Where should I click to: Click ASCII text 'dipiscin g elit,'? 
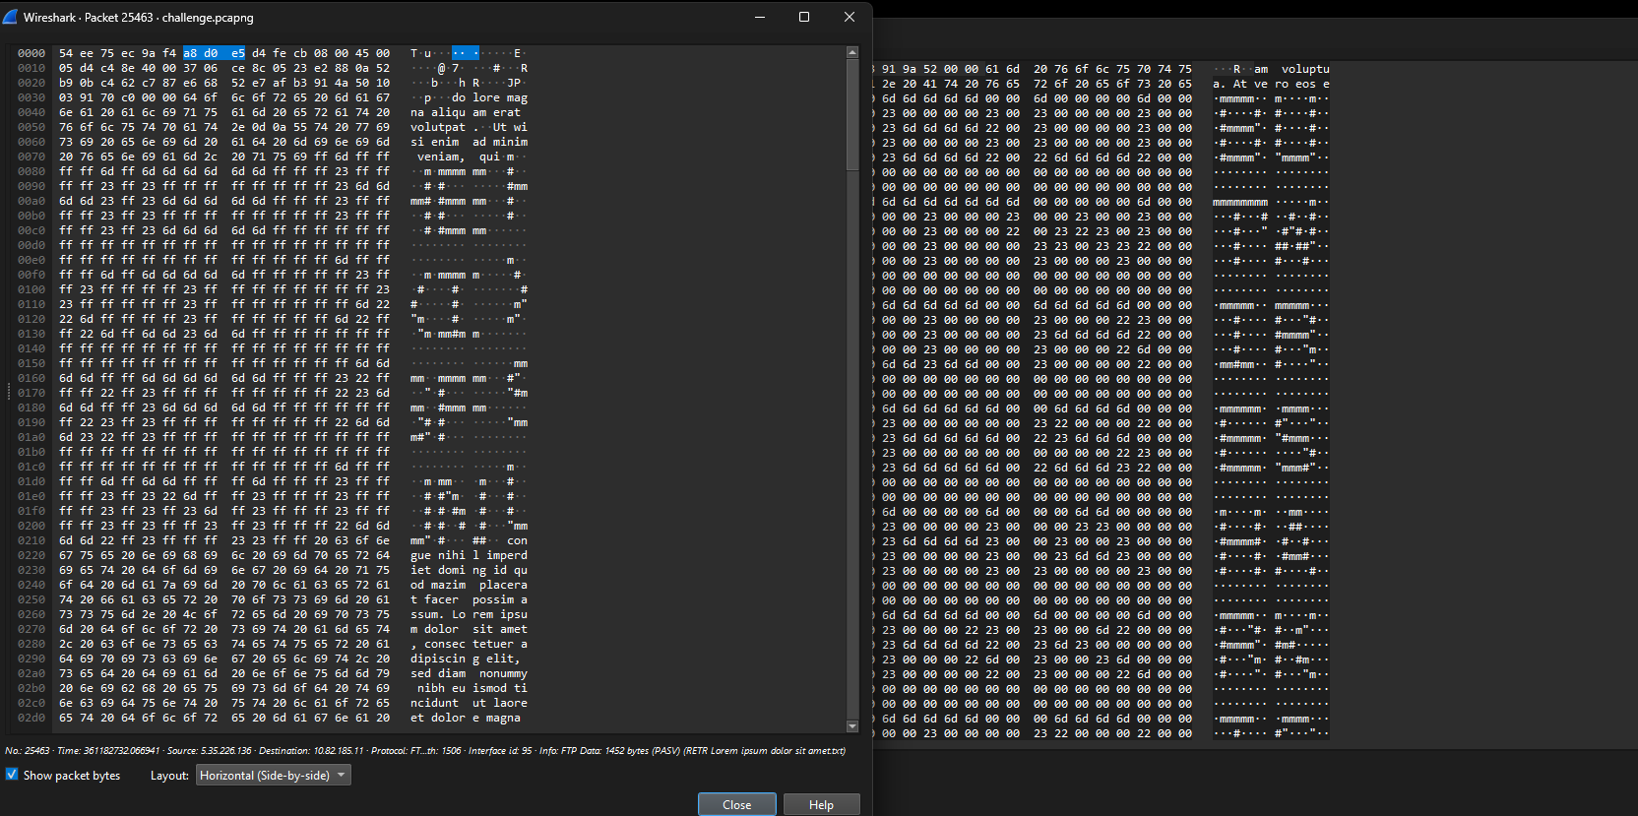[466, 659]
